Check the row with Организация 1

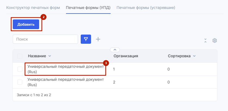pos(20,69)
